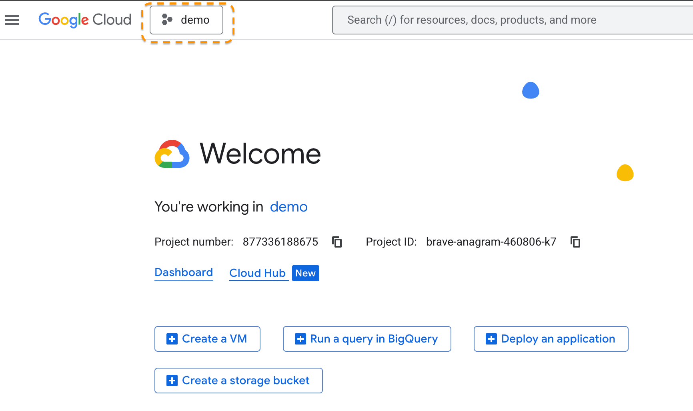The image size is (693, 411).
Task: Click the yellow decorative blob shape
Action: pos(625,173)
